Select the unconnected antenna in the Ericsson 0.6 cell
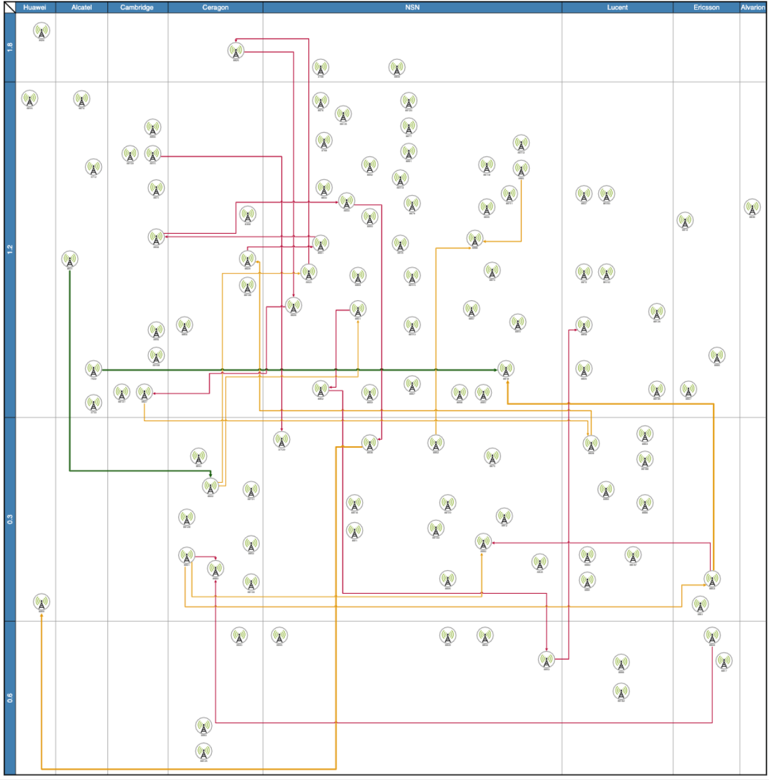Image resolution: width=769 pixels, height=780 pixels. [724, 661]
